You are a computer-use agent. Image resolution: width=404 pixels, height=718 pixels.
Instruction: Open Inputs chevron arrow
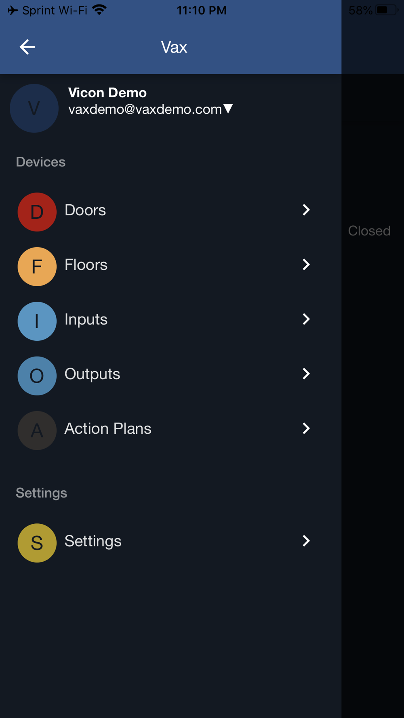pyautogui.click(x=306, y=319)
